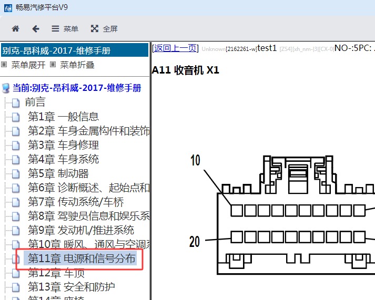
Task: Go back using the left arrow icon
Action: click(36, 29)
